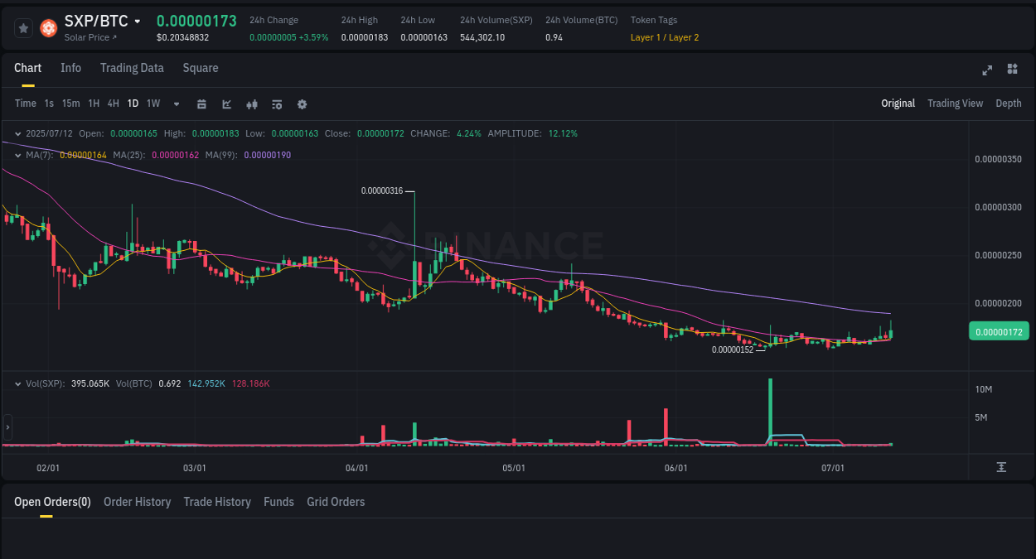Open the technical indicators icon
1036x559 pixels.
tap(277, 104)
